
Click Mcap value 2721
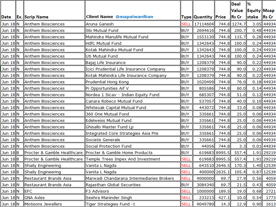pyautogui.click(x=269, y=191)
